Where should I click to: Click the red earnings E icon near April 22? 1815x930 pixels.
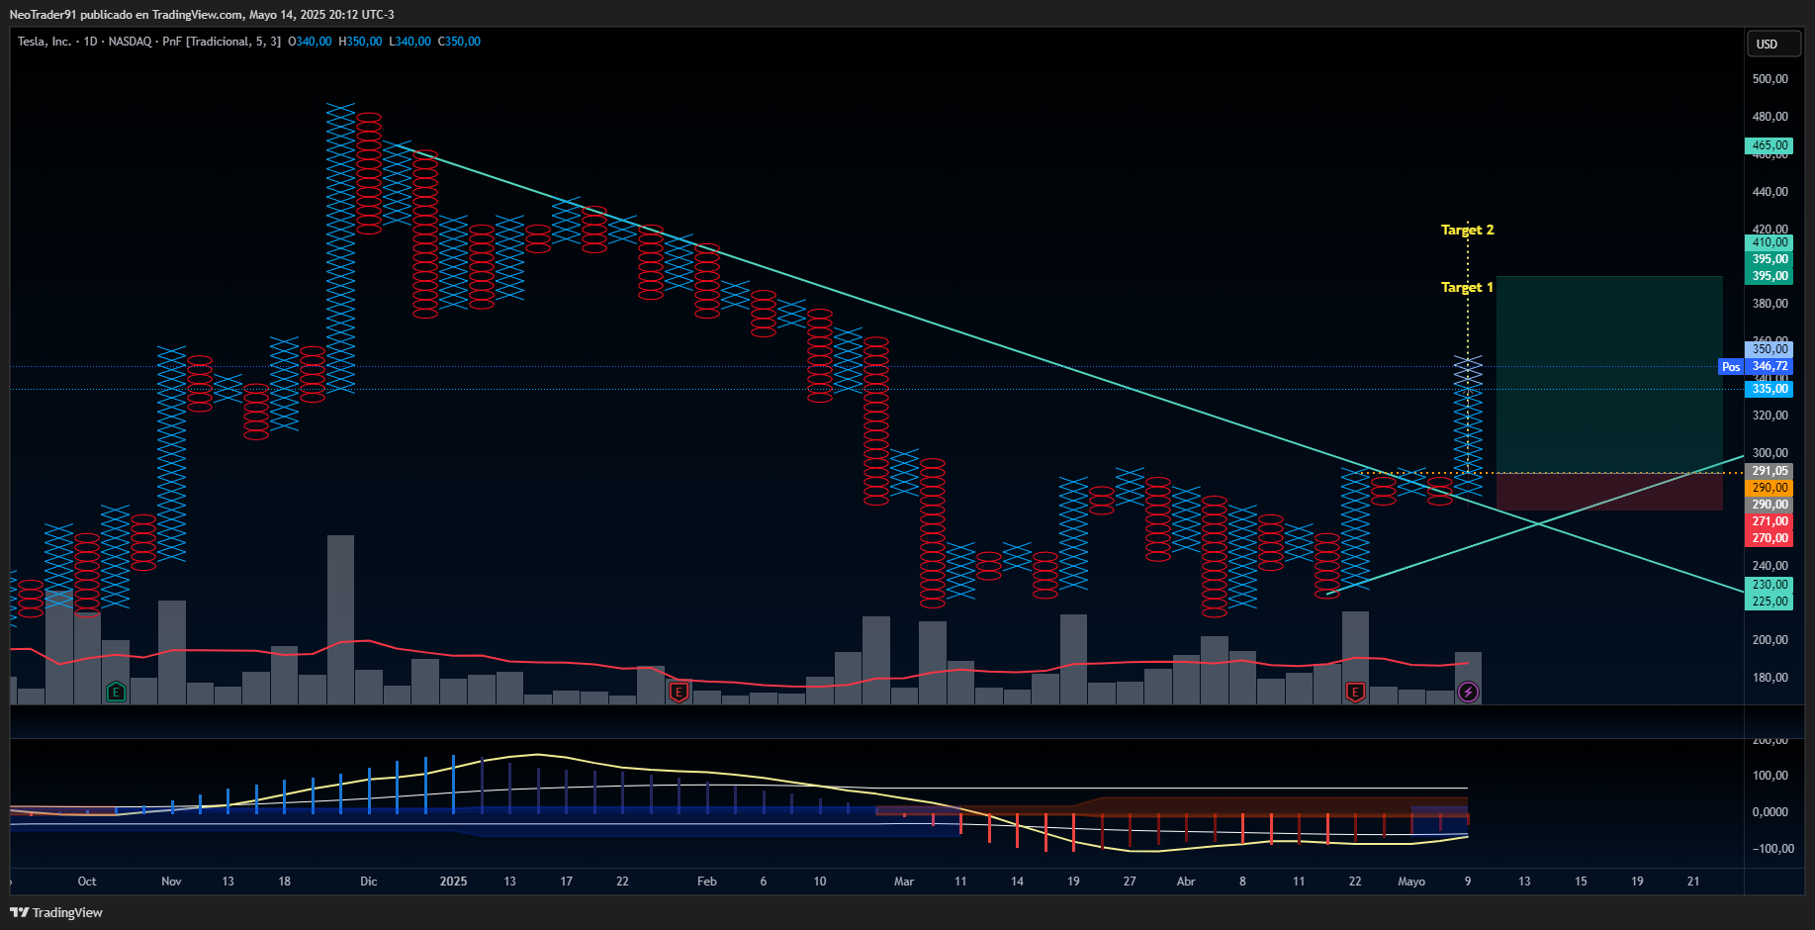1355,692
